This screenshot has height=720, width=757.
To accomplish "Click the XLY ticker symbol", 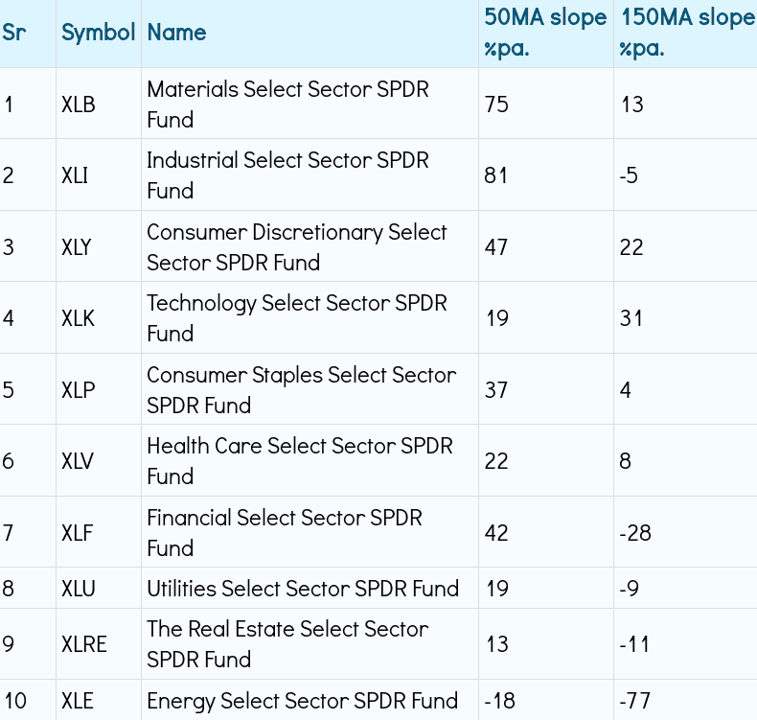I will [77, 247].
